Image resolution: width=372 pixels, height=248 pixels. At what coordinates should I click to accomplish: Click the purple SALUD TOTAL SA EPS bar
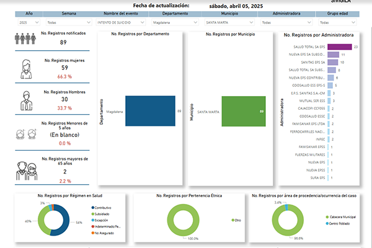coord(340,46)
